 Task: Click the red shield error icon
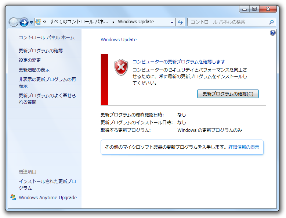tap(121, 67)
